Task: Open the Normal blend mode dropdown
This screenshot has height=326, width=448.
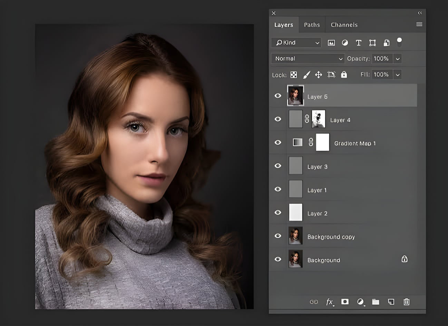Action: (x=308, y=59)
